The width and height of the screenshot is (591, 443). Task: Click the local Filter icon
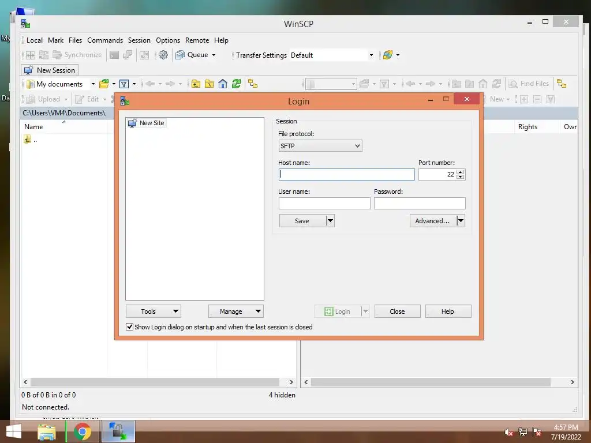(124, 84)
